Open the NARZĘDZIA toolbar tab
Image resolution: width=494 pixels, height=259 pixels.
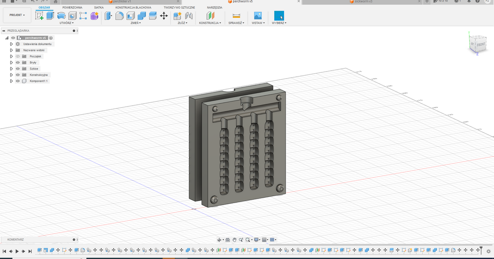[x=214, y=7]
